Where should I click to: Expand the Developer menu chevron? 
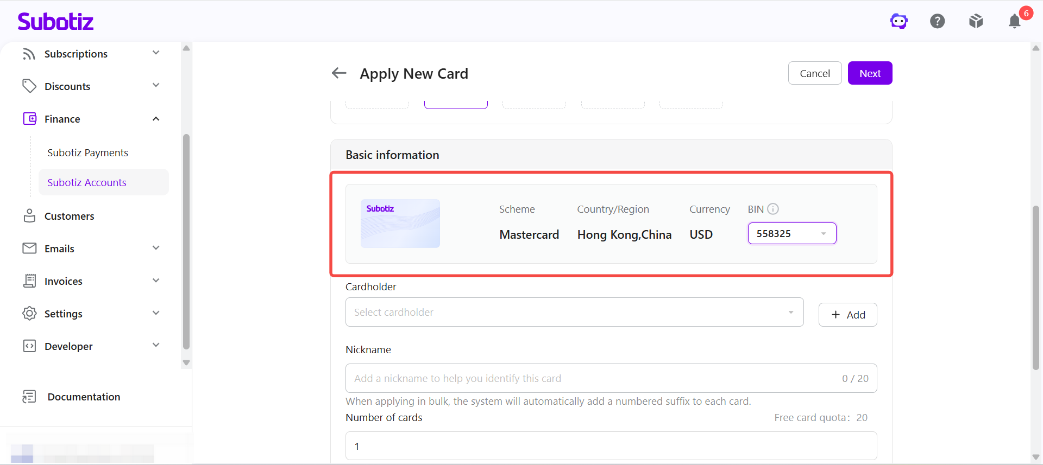156,346
